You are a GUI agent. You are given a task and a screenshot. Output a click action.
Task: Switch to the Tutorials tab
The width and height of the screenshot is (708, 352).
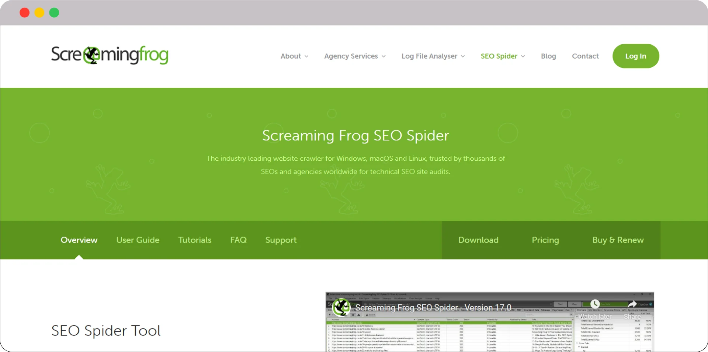point(195,240)
